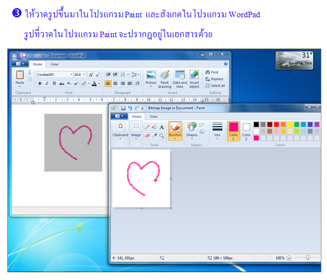Image resolution: width=327 pixels, height=280 pixels.
Task: Open the line spacing dropdown in WordPad
Action: tap(136, 74)
